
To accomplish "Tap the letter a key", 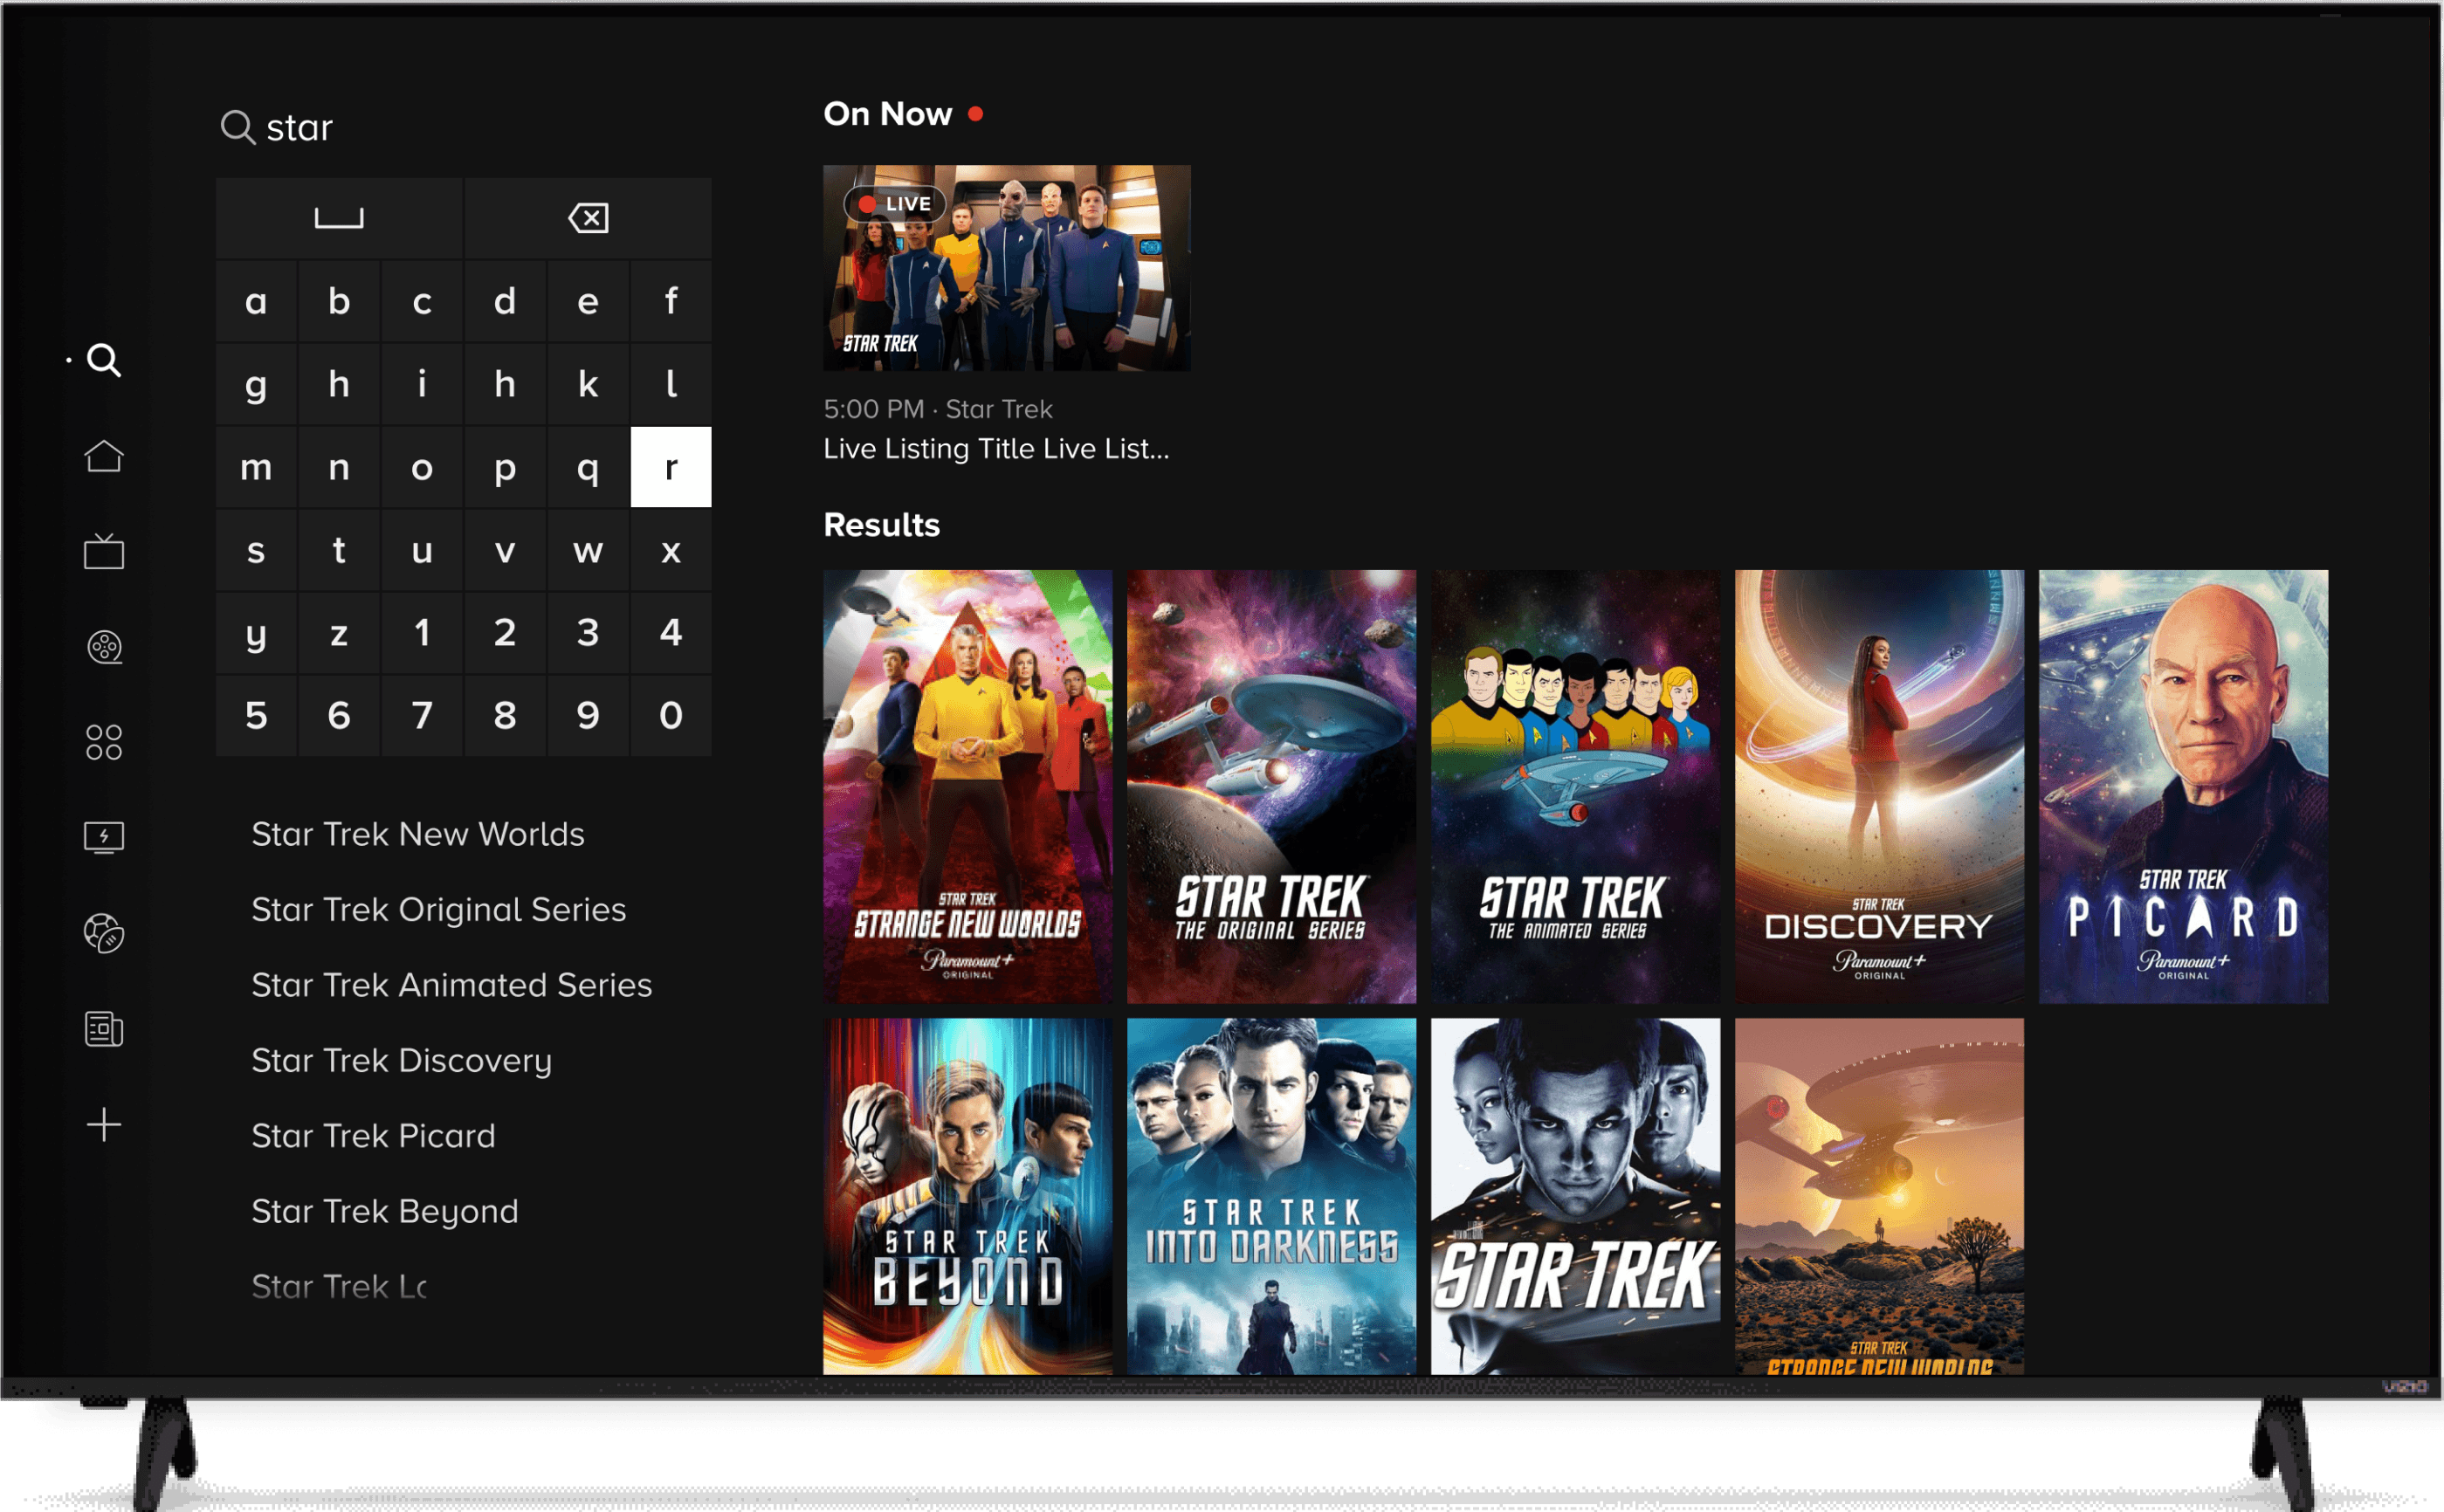I will [256, 301].
